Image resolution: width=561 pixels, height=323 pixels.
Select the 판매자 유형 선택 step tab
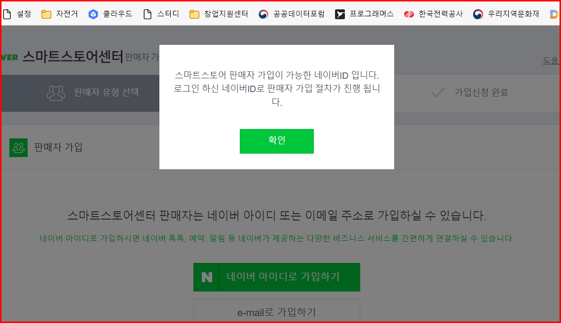click(80, 93)
